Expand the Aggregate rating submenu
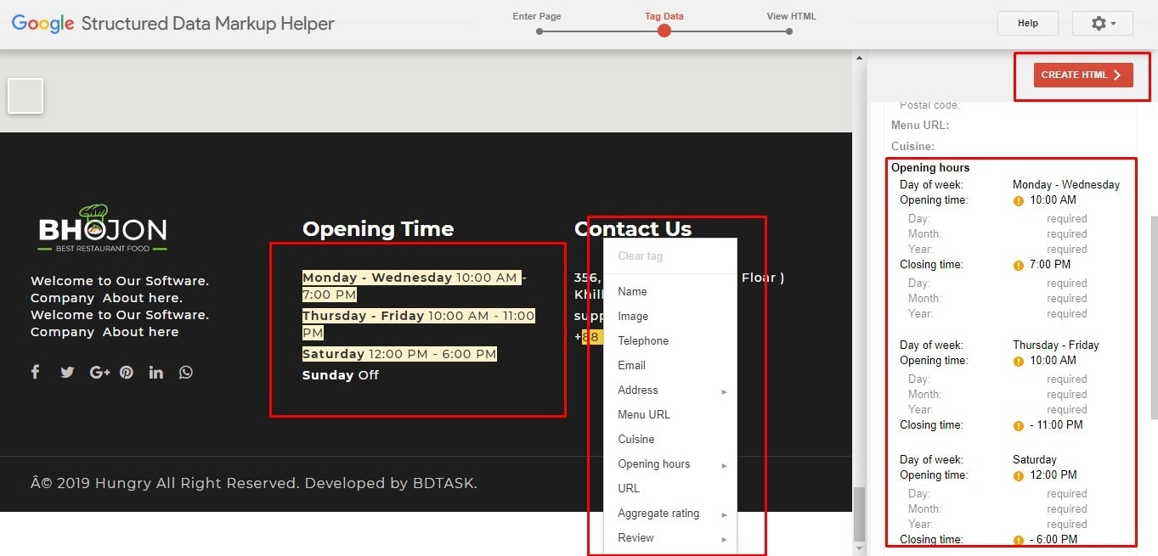 click(669, 514)
